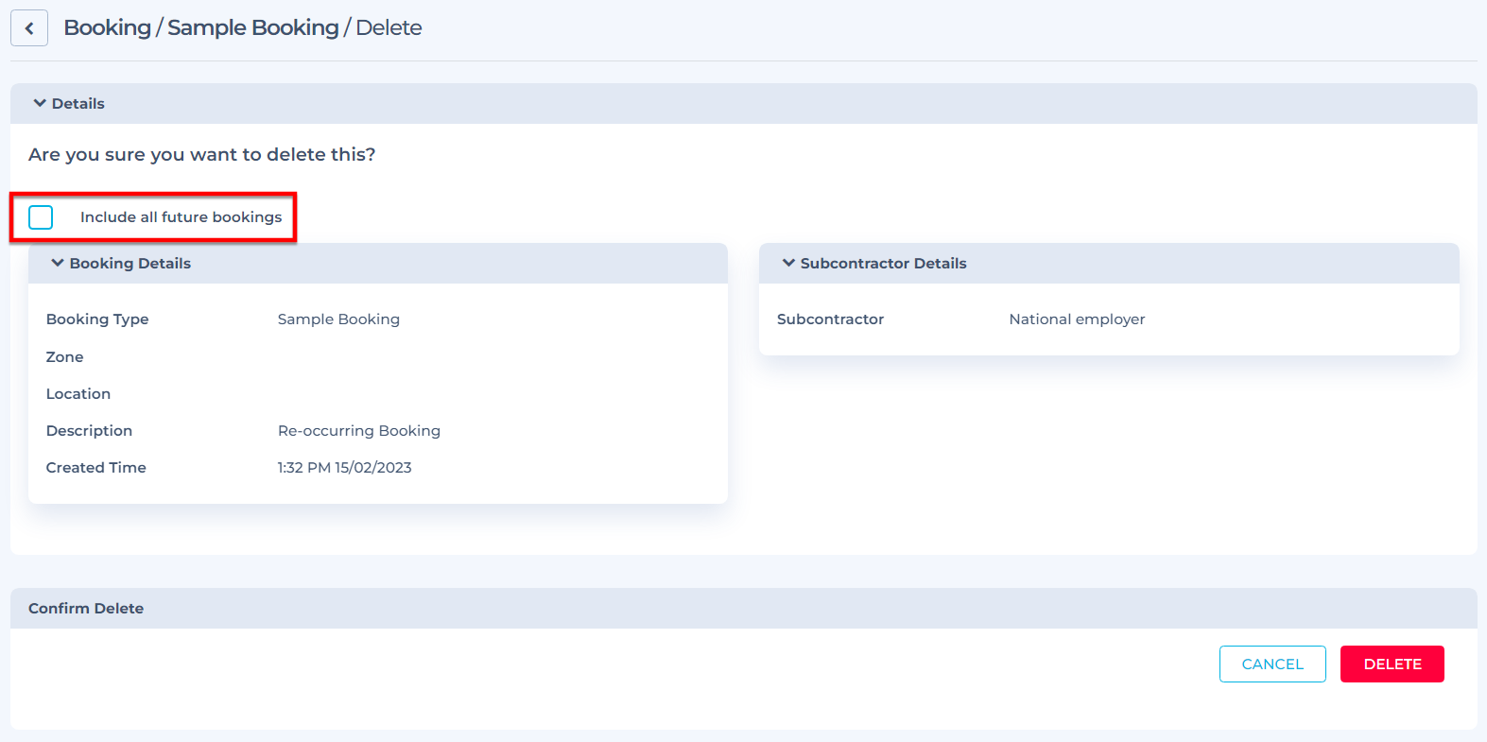Image resolution: width=1487 pixels, height=742 pixels.
Task: Collapse the Booking Details chevron
Action: (x=58, y=263)
